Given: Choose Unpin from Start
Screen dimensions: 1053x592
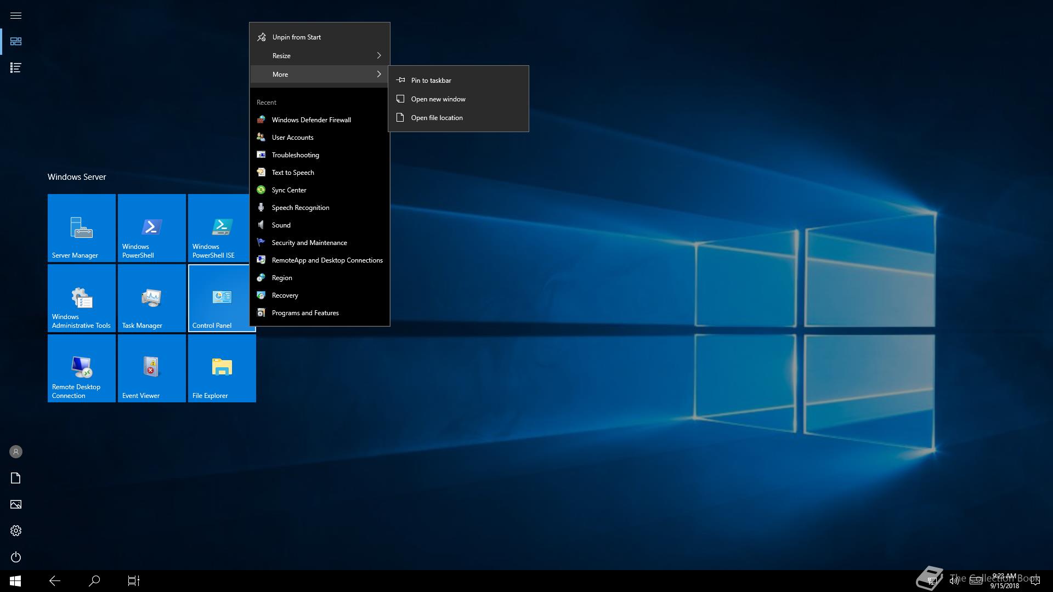Looking at the screenshot, I should (x=320, y=37).
